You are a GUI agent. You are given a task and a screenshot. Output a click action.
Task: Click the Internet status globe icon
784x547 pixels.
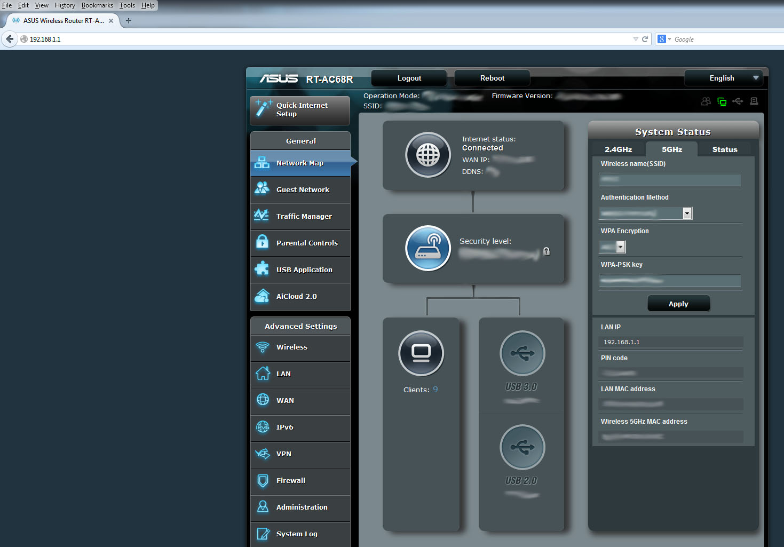[428, 155]
